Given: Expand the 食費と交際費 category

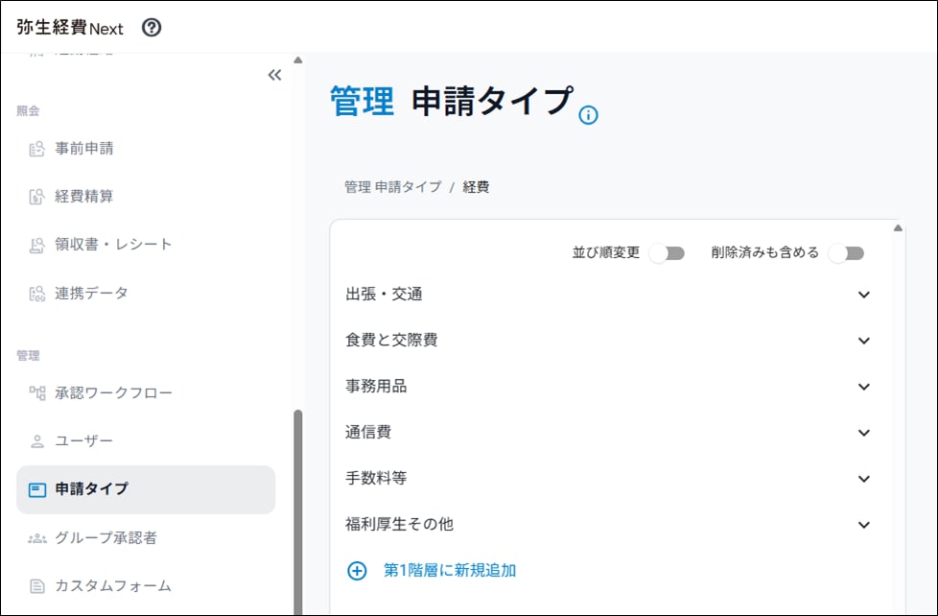Looking at the screenshot, I should coord(863,341).
